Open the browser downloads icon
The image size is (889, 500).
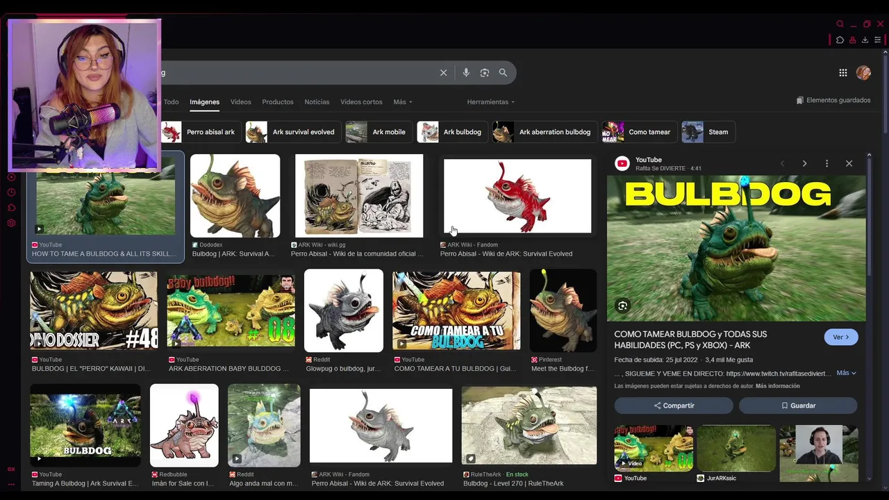pos(865,40)
